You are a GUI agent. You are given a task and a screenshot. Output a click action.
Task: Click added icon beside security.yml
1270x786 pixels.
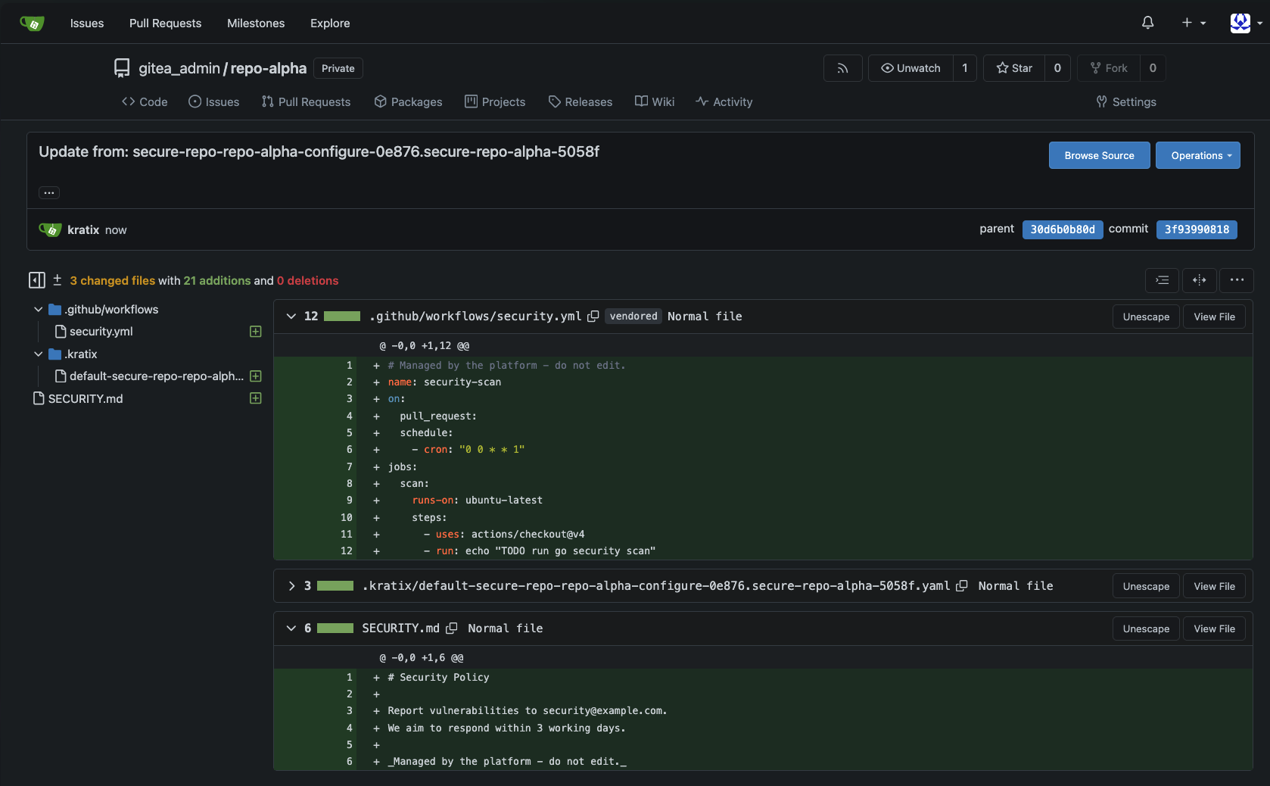256,331
